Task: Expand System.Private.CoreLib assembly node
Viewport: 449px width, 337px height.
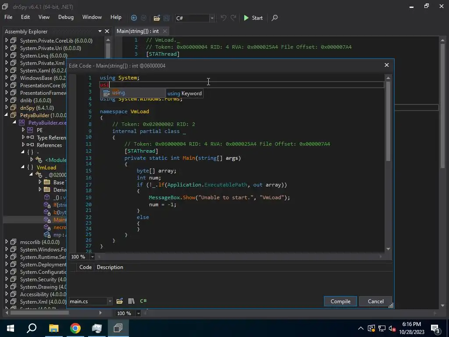Action: 7,40
